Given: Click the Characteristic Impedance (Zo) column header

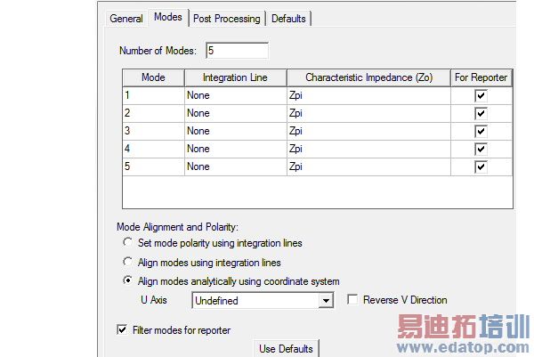Looking at the screenshot, I should coord(368,77).
